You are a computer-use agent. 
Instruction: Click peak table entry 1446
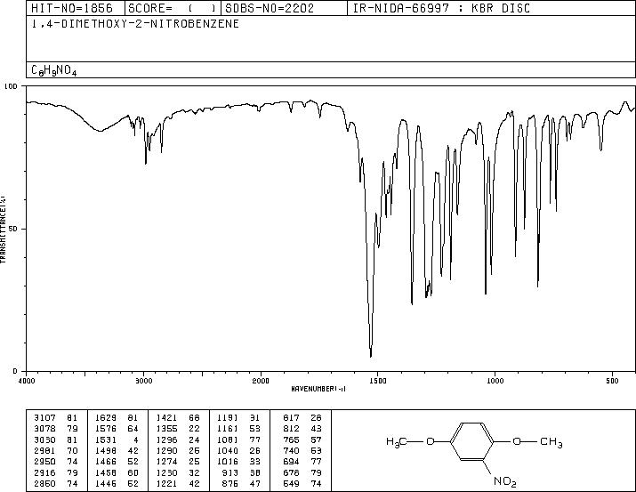pyautogui.click(x=106, y=483)
